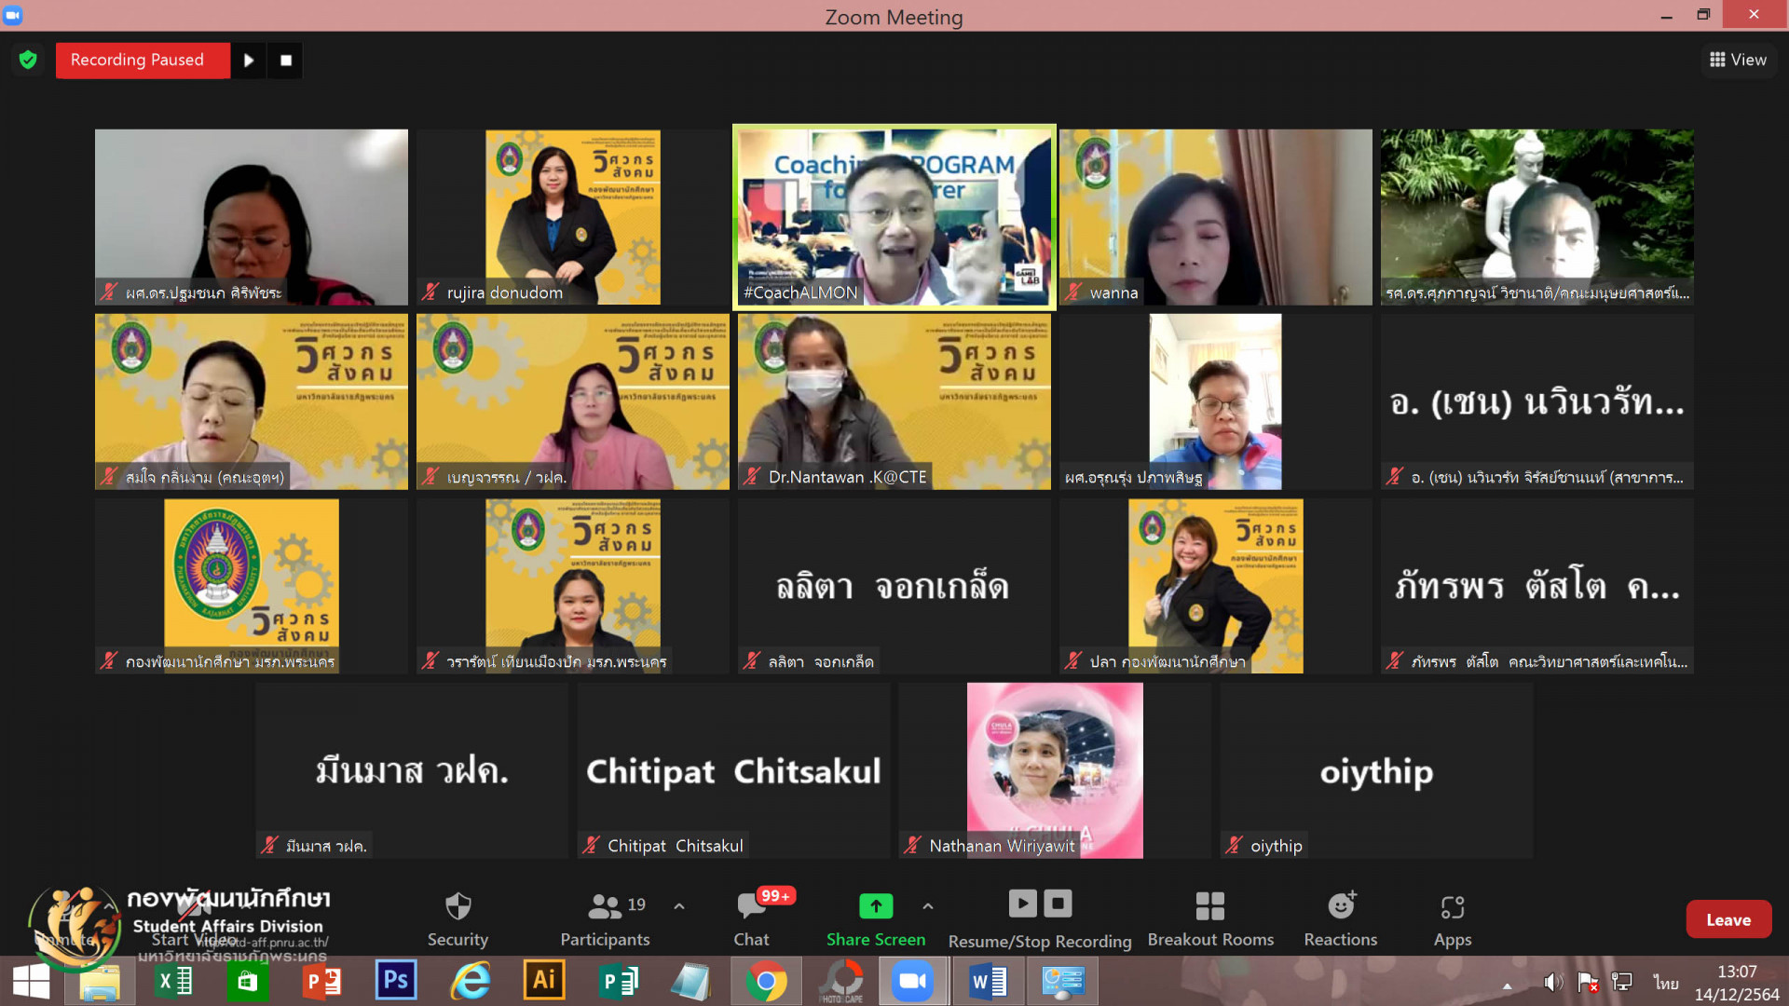This screenshot has width=1789, height=1006.
Task: Click the Recording Paused indicator
Action: (138, 61)
